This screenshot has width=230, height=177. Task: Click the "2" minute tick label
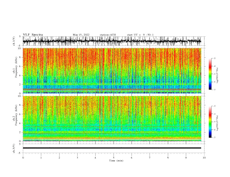coord(59,158)
